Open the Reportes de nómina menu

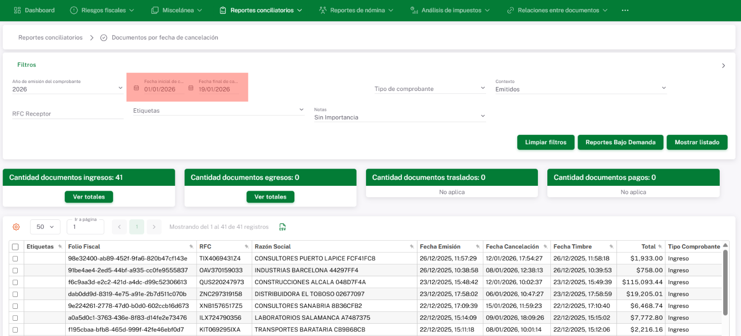tap(356, 10)
